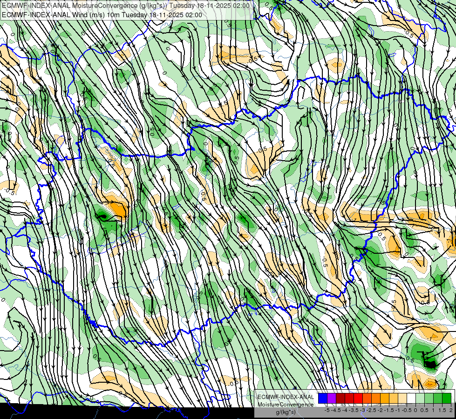Click the legend tick value -4
Viewport: 456px width, 419px height.
tap(345, 410)
